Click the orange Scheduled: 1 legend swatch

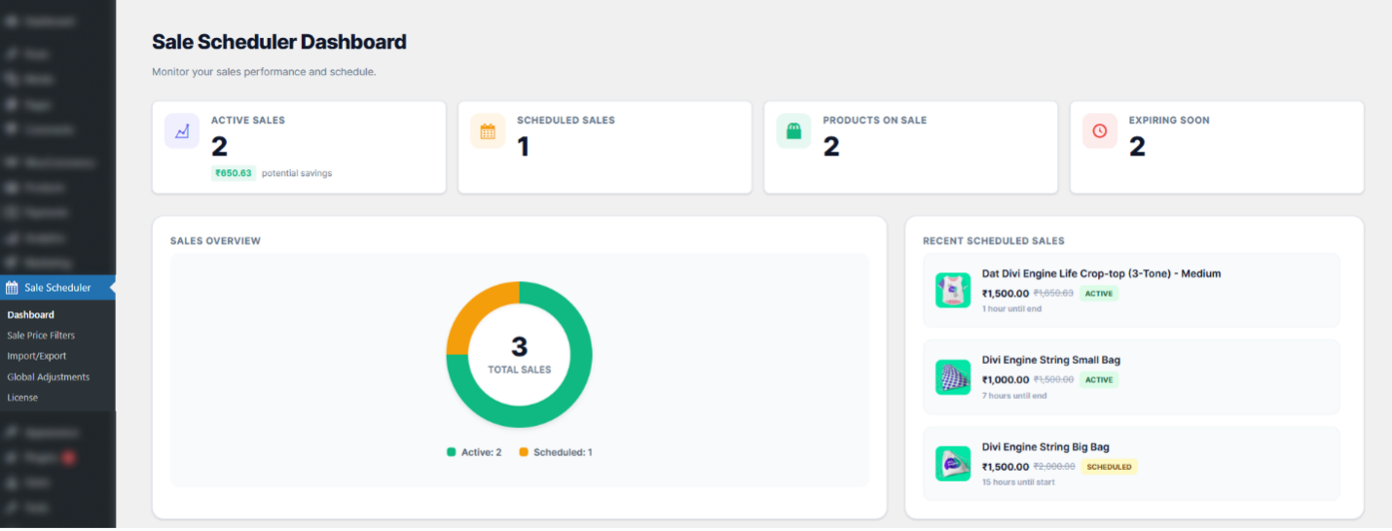point(524,452)
